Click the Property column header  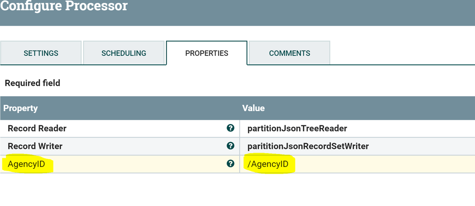(x=20, y=108)
